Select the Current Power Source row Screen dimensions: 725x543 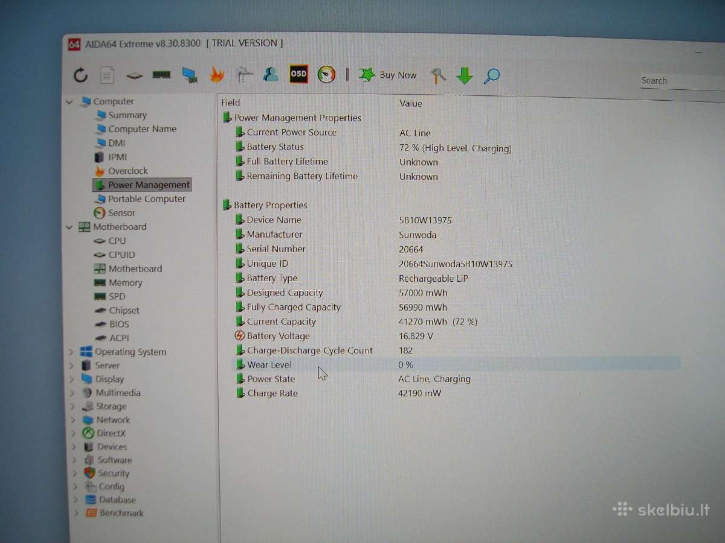point(333,133)
